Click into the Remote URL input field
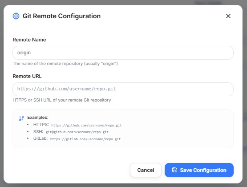 coord(123,89)
